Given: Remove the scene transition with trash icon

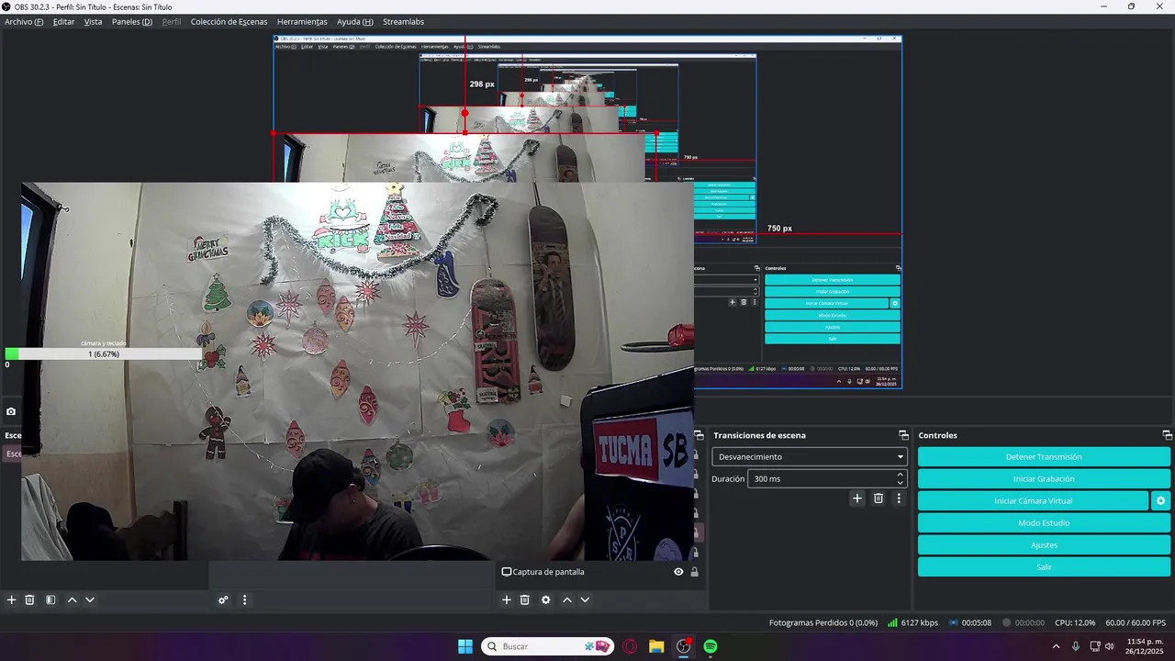Looking at the screenshot, I should coord(878,498).
